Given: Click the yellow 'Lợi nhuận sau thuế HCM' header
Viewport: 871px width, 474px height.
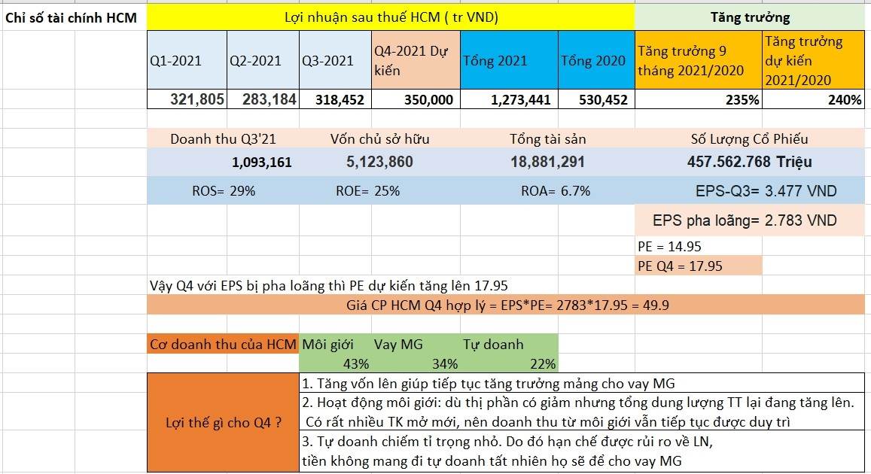Looking at the screenshot, I should pos(391,17).
